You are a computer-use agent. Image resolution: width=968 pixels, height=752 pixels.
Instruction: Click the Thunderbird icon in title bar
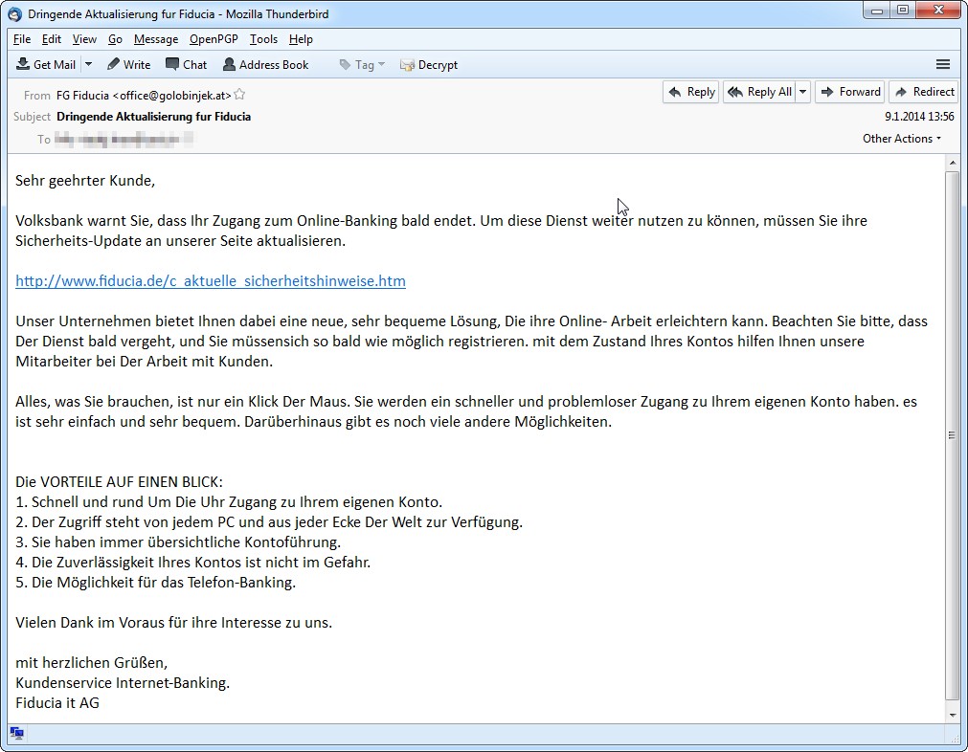coord(14,13)
